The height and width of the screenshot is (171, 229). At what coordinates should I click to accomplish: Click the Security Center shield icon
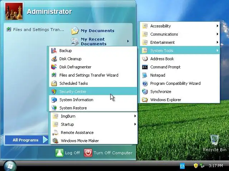(54, 92)
